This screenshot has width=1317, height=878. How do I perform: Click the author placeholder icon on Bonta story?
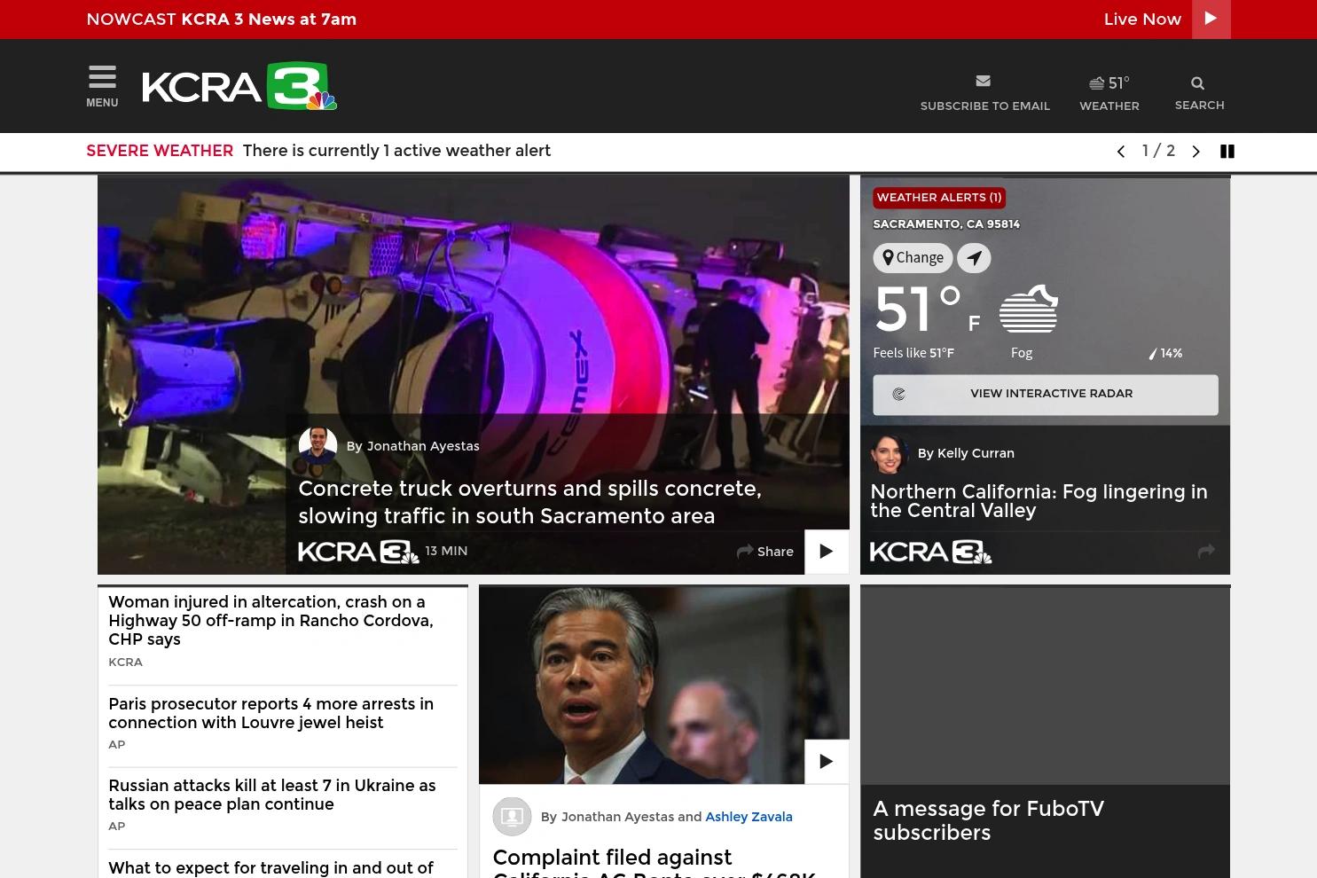[512, 817]
